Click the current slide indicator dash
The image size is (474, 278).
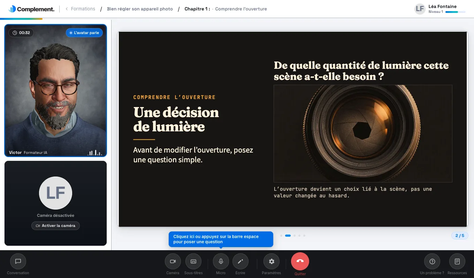pos(288,236)
